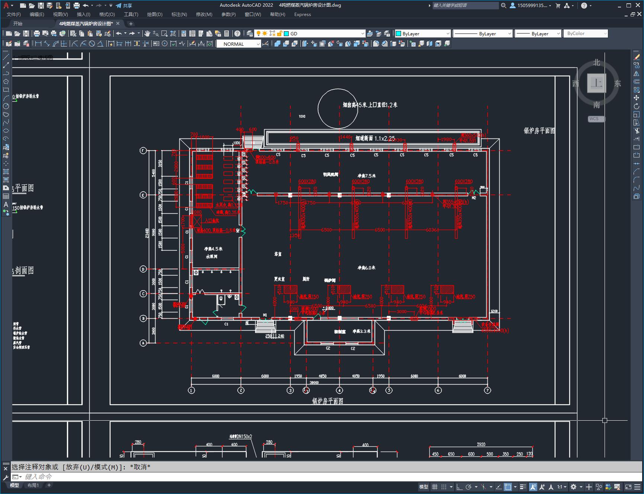Image resolution: width=644 pixels, height=494 pixels.
Task: Click the Workspace Switching gear icon
Action: (x=574, y=487)
